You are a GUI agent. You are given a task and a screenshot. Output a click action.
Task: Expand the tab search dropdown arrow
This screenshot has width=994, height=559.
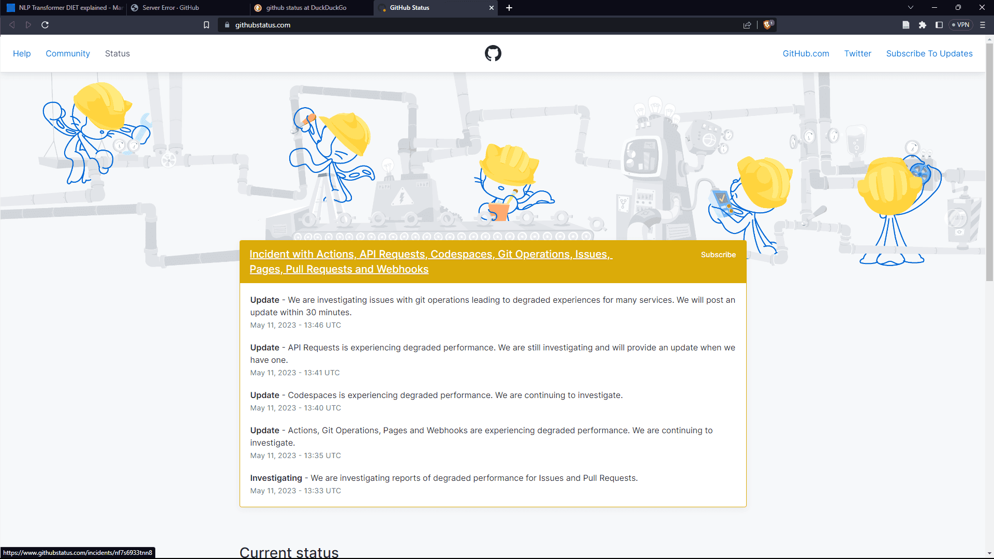point(911,8)
